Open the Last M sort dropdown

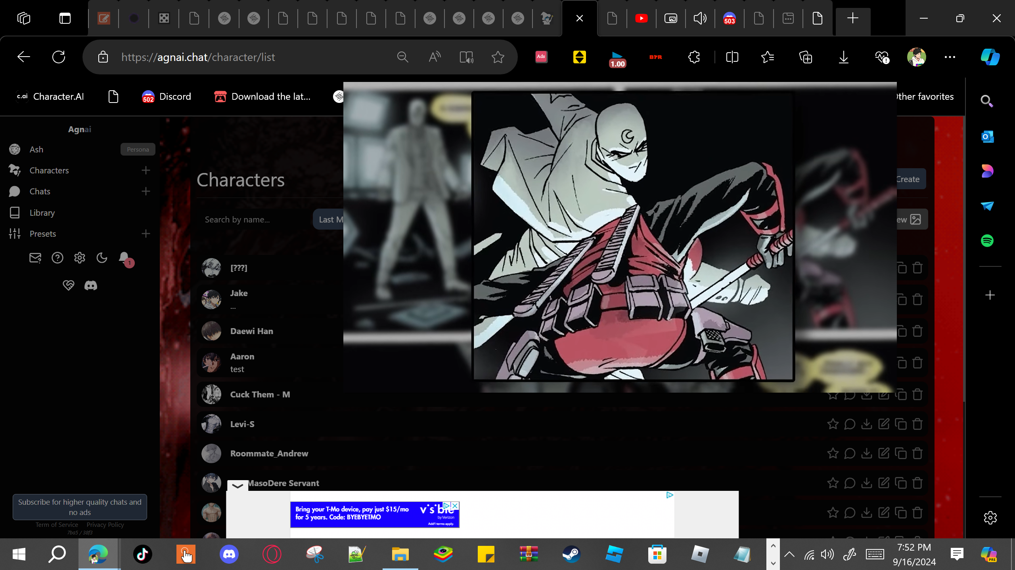[329, 219]
